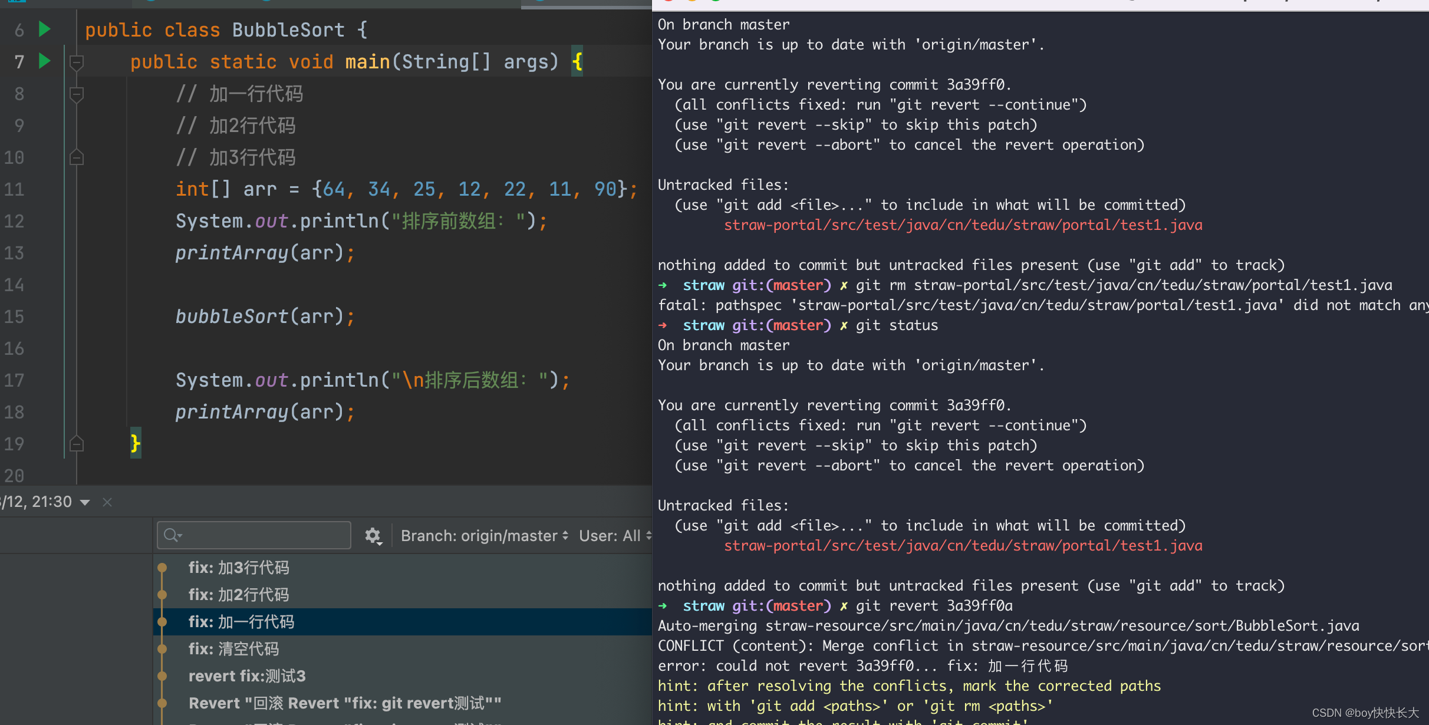1429x725 pixels.
Task: Close the tab next to 21:30 date
Action: [107, 502]
